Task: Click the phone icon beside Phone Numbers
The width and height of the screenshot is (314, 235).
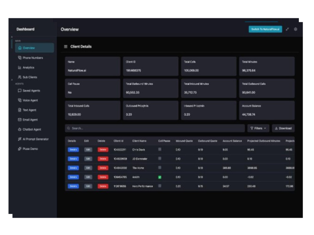Action: pos(19,58)
